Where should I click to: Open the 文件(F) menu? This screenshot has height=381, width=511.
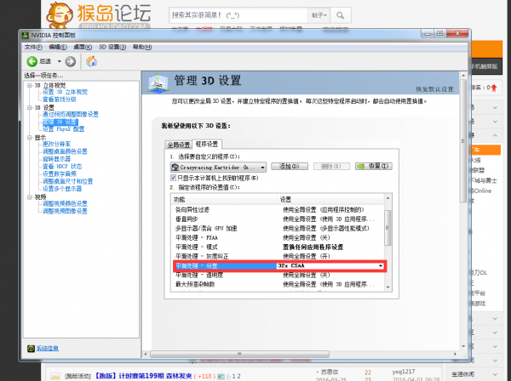coord(33,47)
